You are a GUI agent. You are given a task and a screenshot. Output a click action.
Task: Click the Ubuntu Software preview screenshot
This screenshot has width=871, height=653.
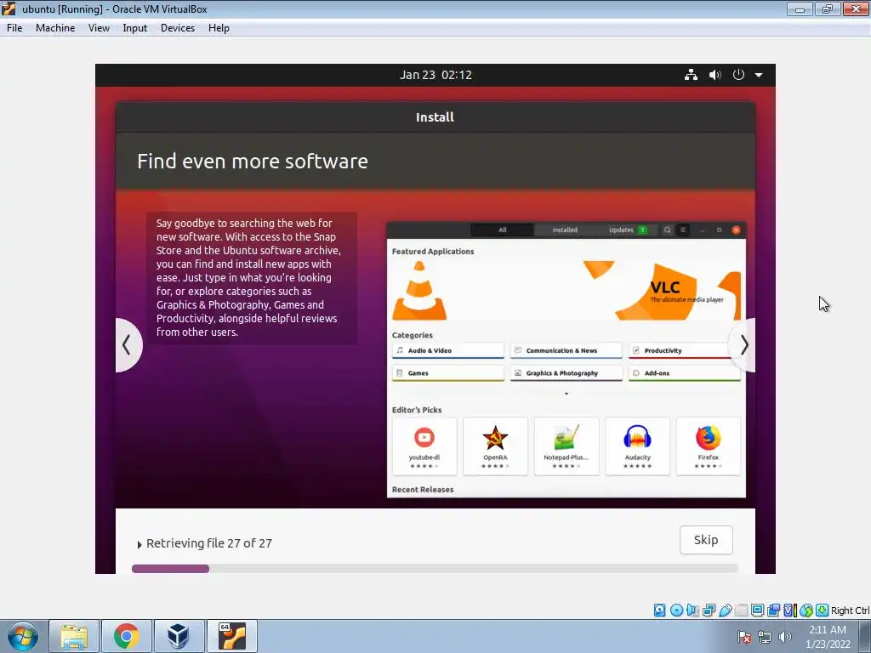(566, 360)
